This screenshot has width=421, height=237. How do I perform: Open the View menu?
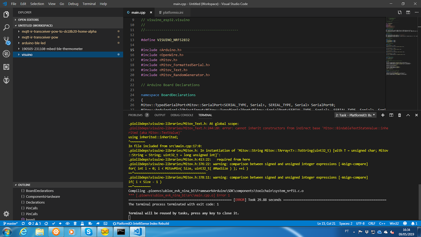(x=52, y=4)
